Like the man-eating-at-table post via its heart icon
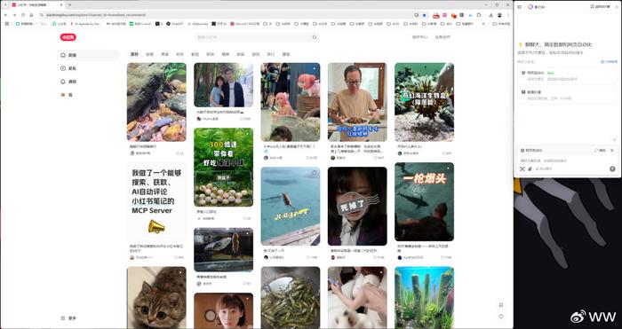Screen dimensions: 622x329 [x=375, y=158]
